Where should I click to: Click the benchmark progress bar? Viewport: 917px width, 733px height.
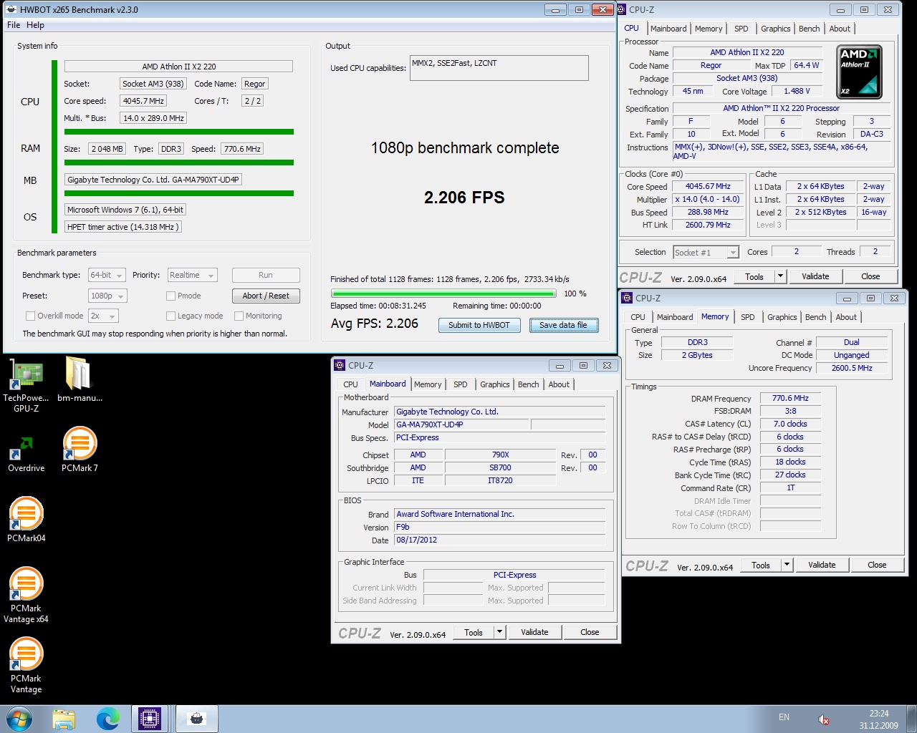pos(443,293)
